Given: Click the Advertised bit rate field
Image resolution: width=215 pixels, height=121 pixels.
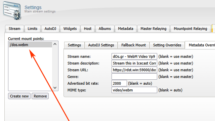Looking at the screenshot, I should [119, 83].
